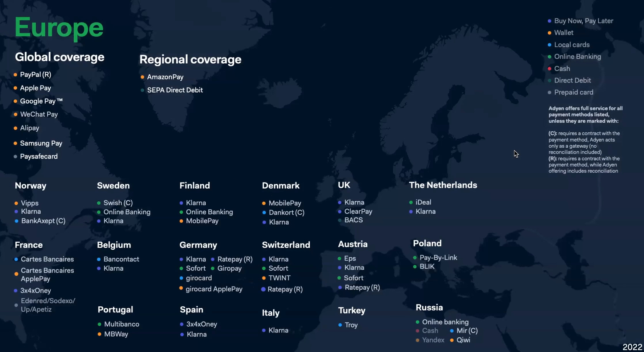Click iDeal under The Netherlands

pos(423,202)
